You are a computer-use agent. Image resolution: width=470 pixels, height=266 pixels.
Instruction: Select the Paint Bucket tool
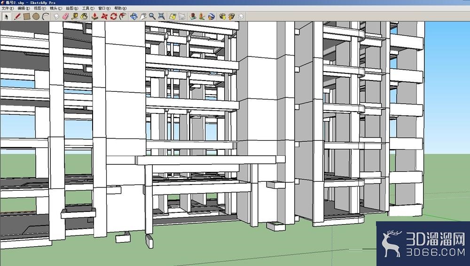click(x=84, y=16)
